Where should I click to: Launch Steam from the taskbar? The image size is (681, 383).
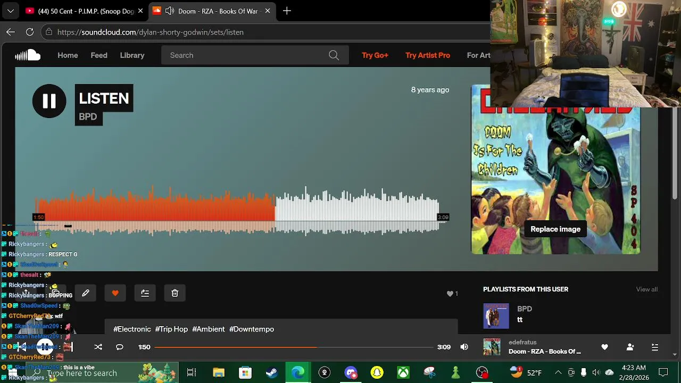271,372
